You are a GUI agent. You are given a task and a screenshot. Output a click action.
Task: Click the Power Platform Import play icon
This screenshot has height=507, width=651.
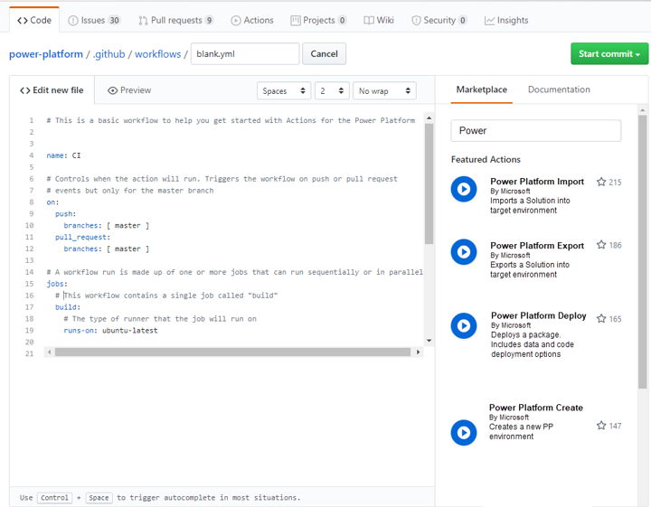click(464, 189)
